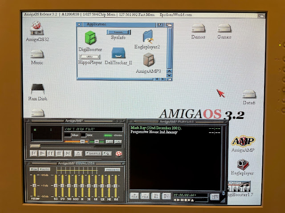This screenshot has height=213, width=285.
Task: Click the Workbench title bar memory readout
Action: [x=118, y=15]
